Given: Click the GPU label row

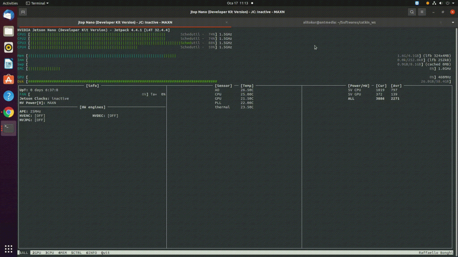Looking at the screenshot, I should click(21, 77).
